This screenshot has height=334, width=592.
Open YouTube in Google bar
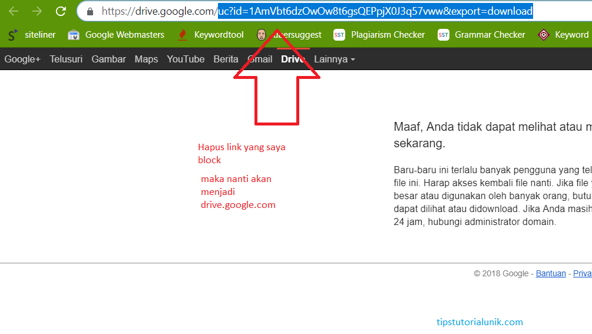coord(186,59)
